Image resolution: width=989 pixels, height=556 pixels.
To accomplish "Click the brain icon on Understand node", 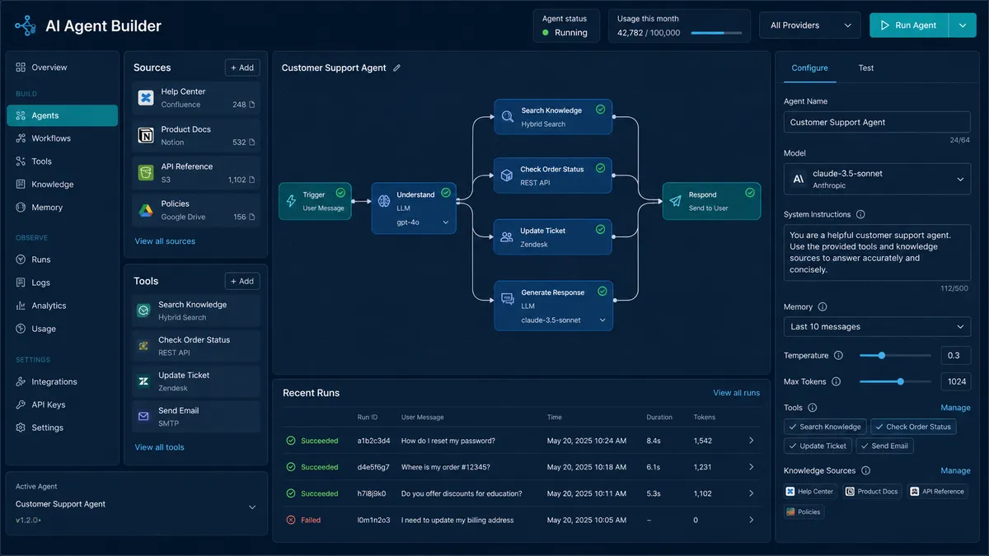I will [x=384, y=201].
